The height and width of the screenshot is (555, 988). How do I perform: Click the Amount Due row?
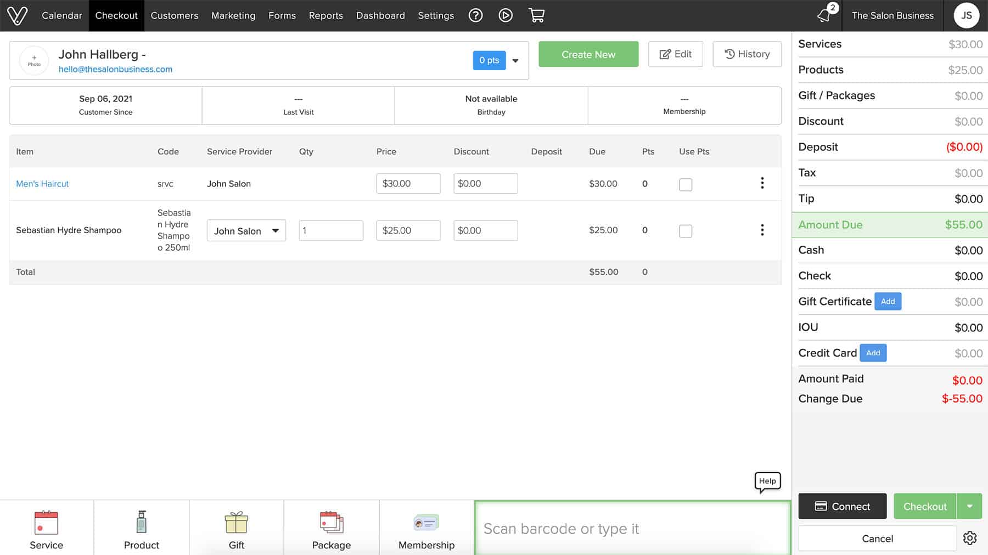coord(890,225)
